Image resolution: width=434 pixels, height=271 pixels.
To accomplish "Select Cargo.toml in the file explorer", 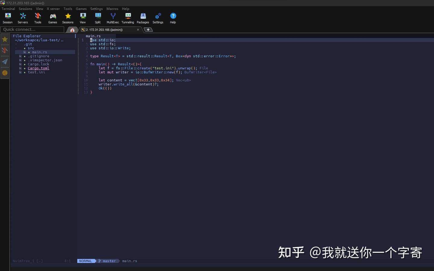I will [x=38, y=68].
